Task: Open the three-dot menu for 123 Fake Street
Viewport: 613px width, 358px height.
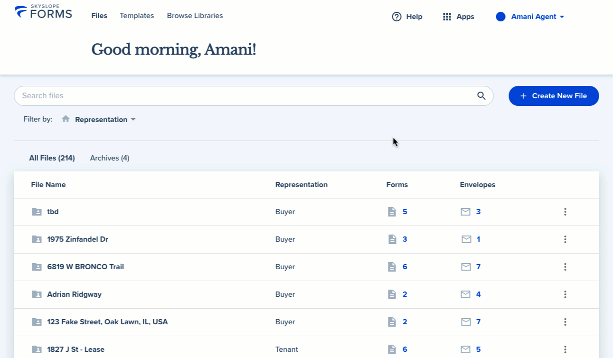Action: (x=565, y=322)
